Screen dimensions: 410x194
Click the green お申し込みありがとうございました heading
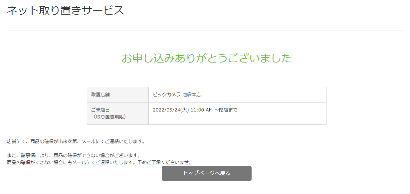click(x=206, y=58)
